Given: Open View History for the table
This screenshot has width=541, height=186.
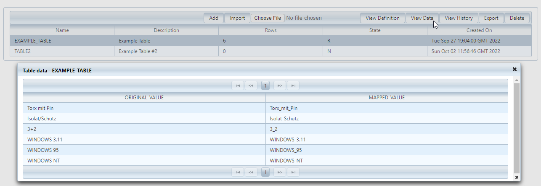Looking at the screenshot, I should coord(459,18).
